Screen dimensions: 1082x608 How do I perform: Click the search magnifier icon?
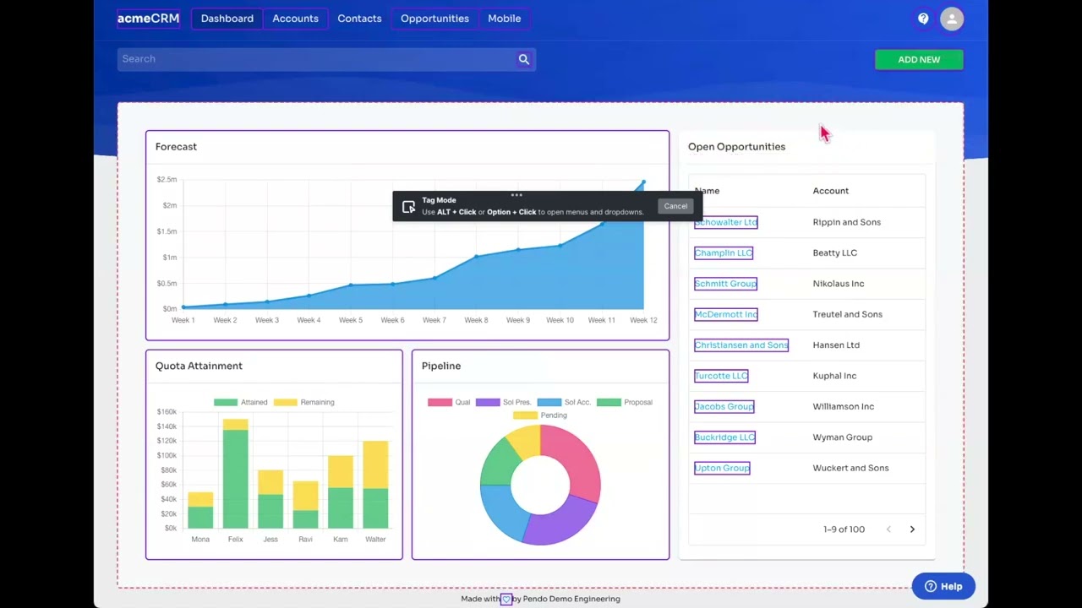coord(524,59)
